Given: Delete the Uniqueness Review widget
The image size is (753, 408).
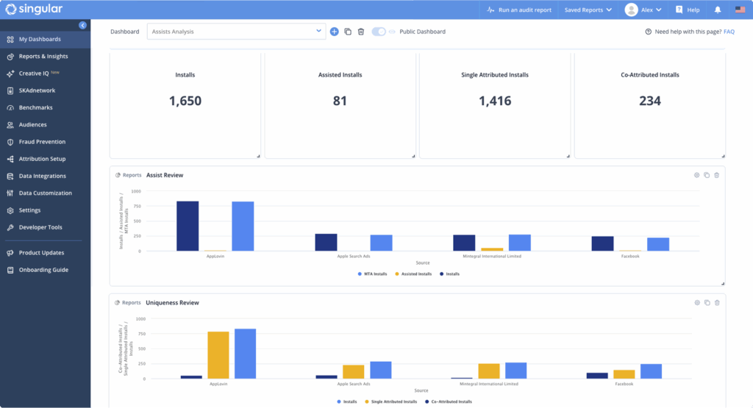Looking at the screenshot, I should tap(717, 302).
